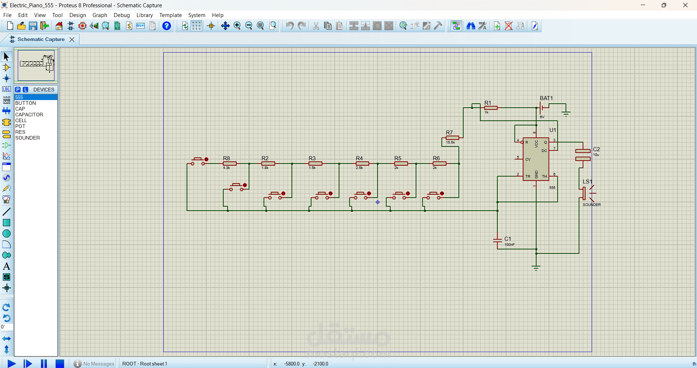Select the Component mode tool

[7, 67]
